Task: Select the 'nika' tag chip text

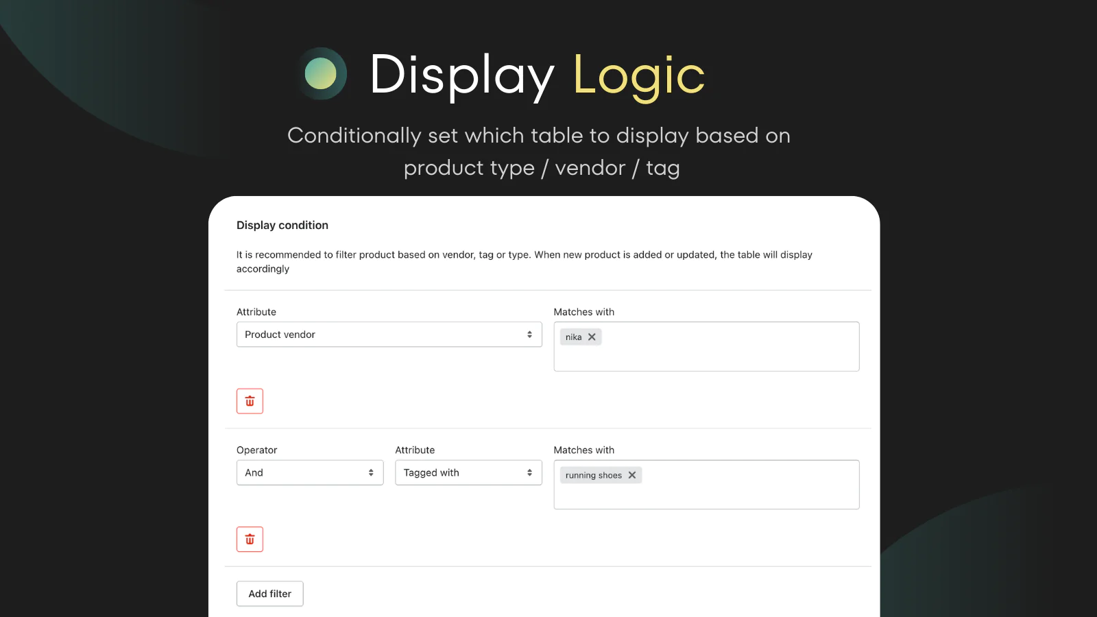Action: (573, 337)
